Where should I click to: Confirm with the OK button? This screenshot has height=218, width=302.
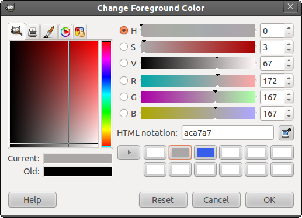(269, 200)
